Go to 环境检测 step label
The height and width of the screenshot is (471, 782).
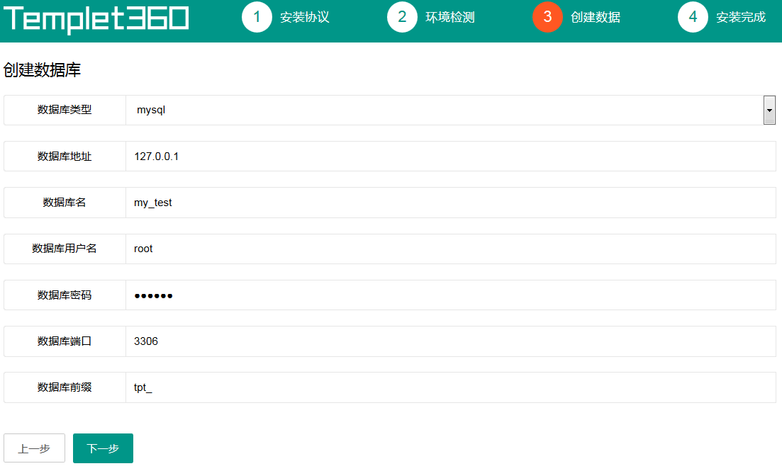[450, 18]
